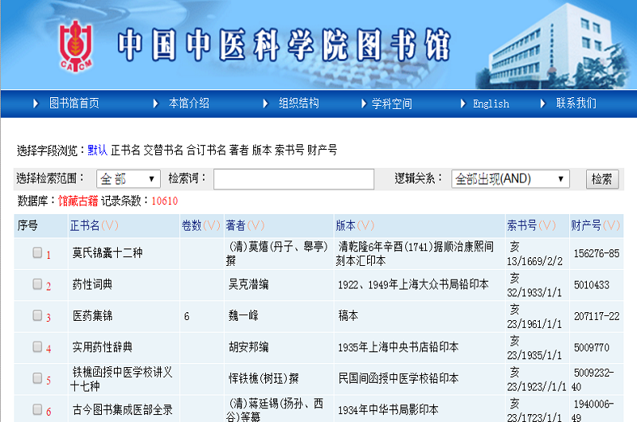This screenshot has height=422, width=637.
Task: Click the arrow icon beside 联系我们
Action: coord(543,104)
